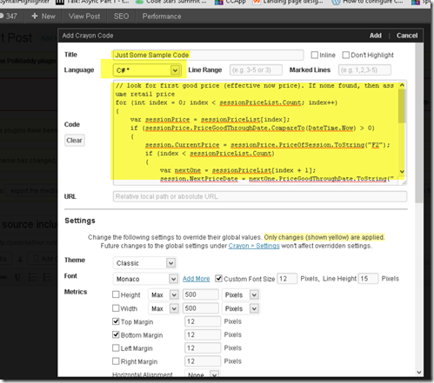Click the code textarea resize grip
The image size is (434, 383).
point(404,182)
